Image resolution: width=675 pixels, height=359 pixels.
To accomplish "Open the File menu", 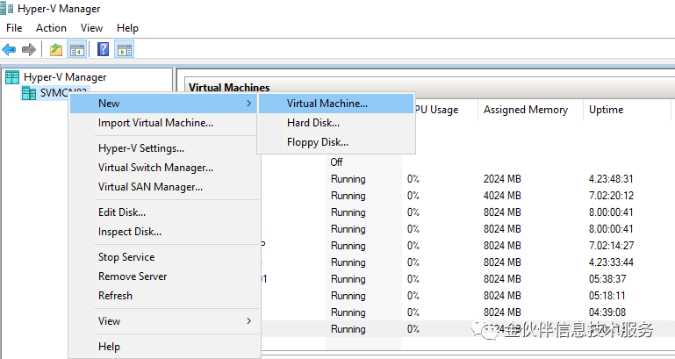I will [x=14, y=28].
